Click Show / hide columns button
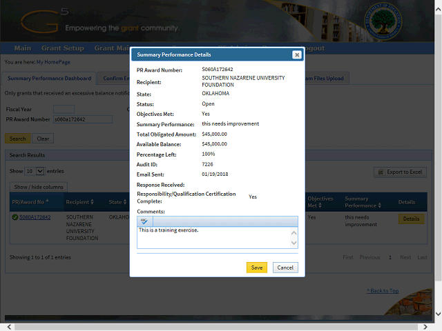Image resolution: width=442 pixels, height=331 pixels. (x=39, y=187)
